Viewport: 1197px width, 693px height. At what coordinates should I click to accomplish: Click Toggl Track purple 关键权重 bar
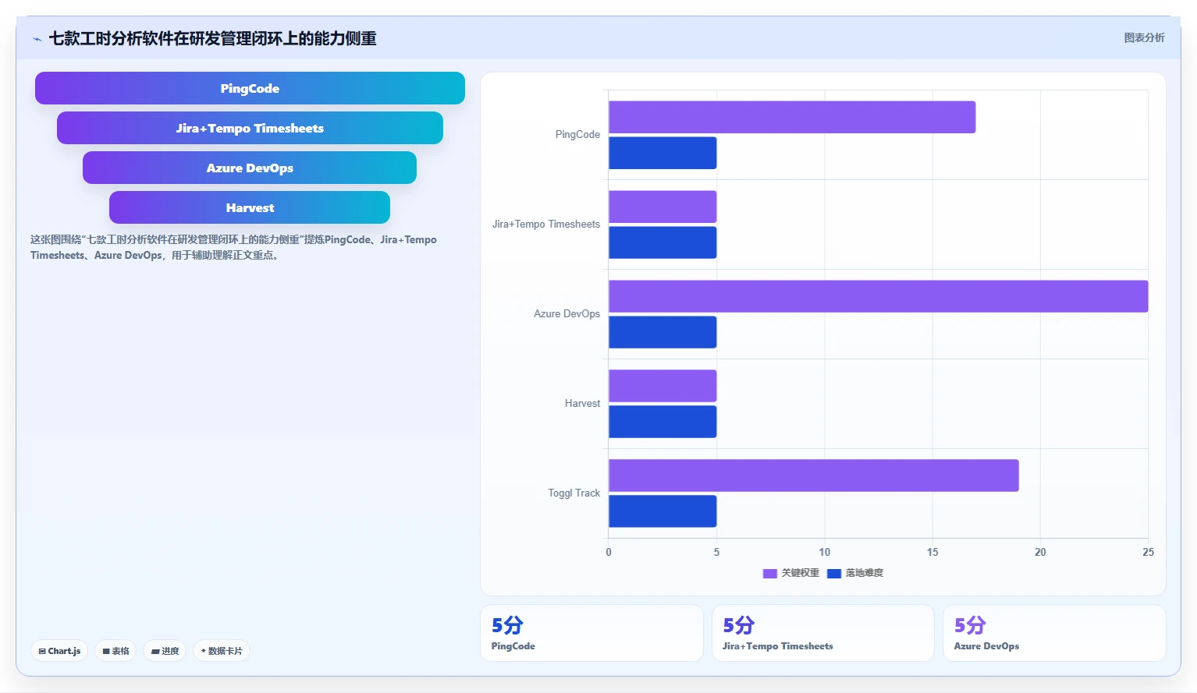[814, 476]
